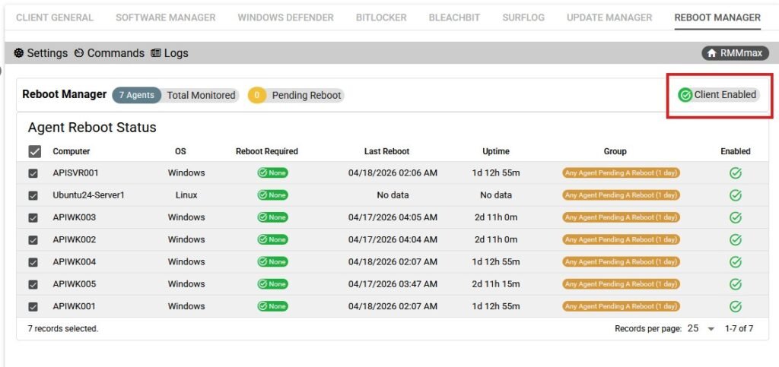This screenshot has width=779, height=367.
Task: Uncheck the APIWK003 row checkbox
Action: click(x=33, y=218)
